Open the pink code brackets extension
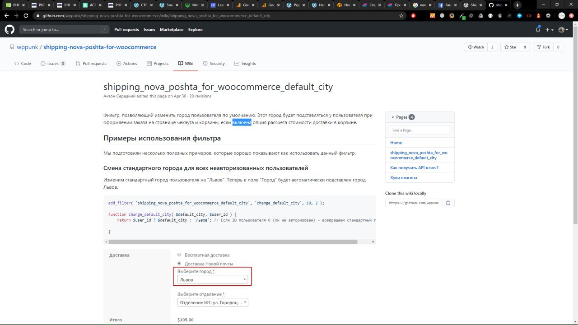578x325 pixels. coord(529,15)
